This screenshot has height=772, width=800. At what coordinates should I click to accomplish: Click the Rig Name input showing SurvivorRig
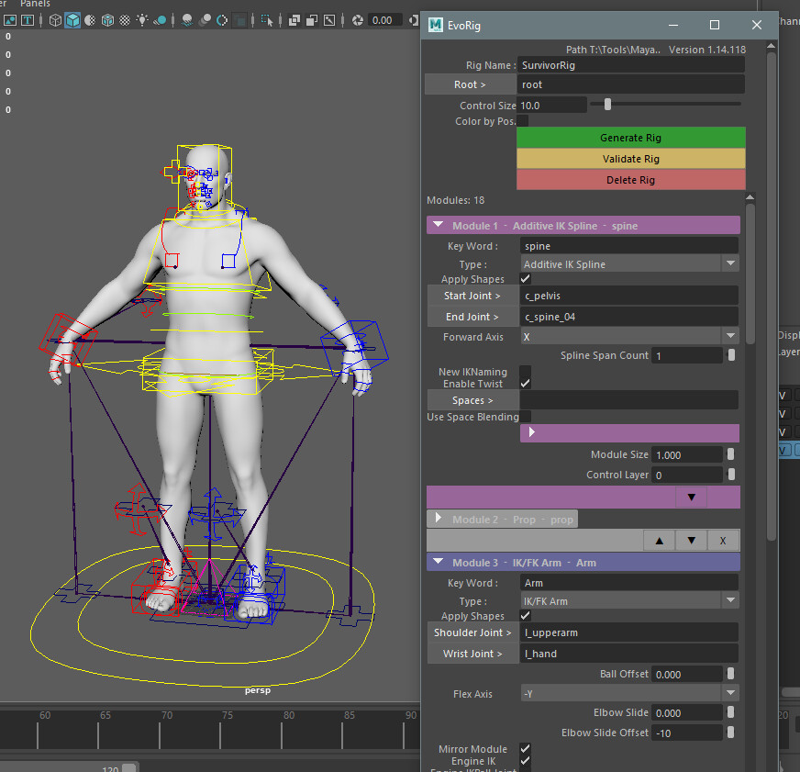tap(630, 65)
